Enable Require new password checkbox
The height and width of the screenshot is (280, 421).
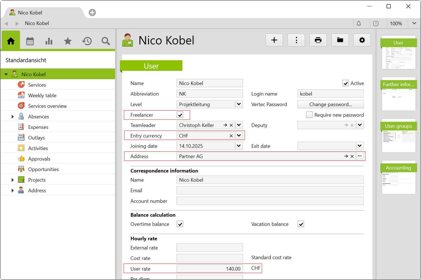(x=309, y=115)
